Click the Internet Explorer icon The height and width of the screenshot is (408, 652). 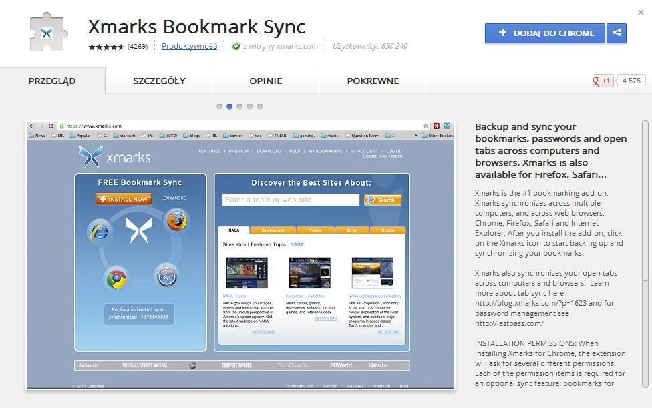point(100,231)
